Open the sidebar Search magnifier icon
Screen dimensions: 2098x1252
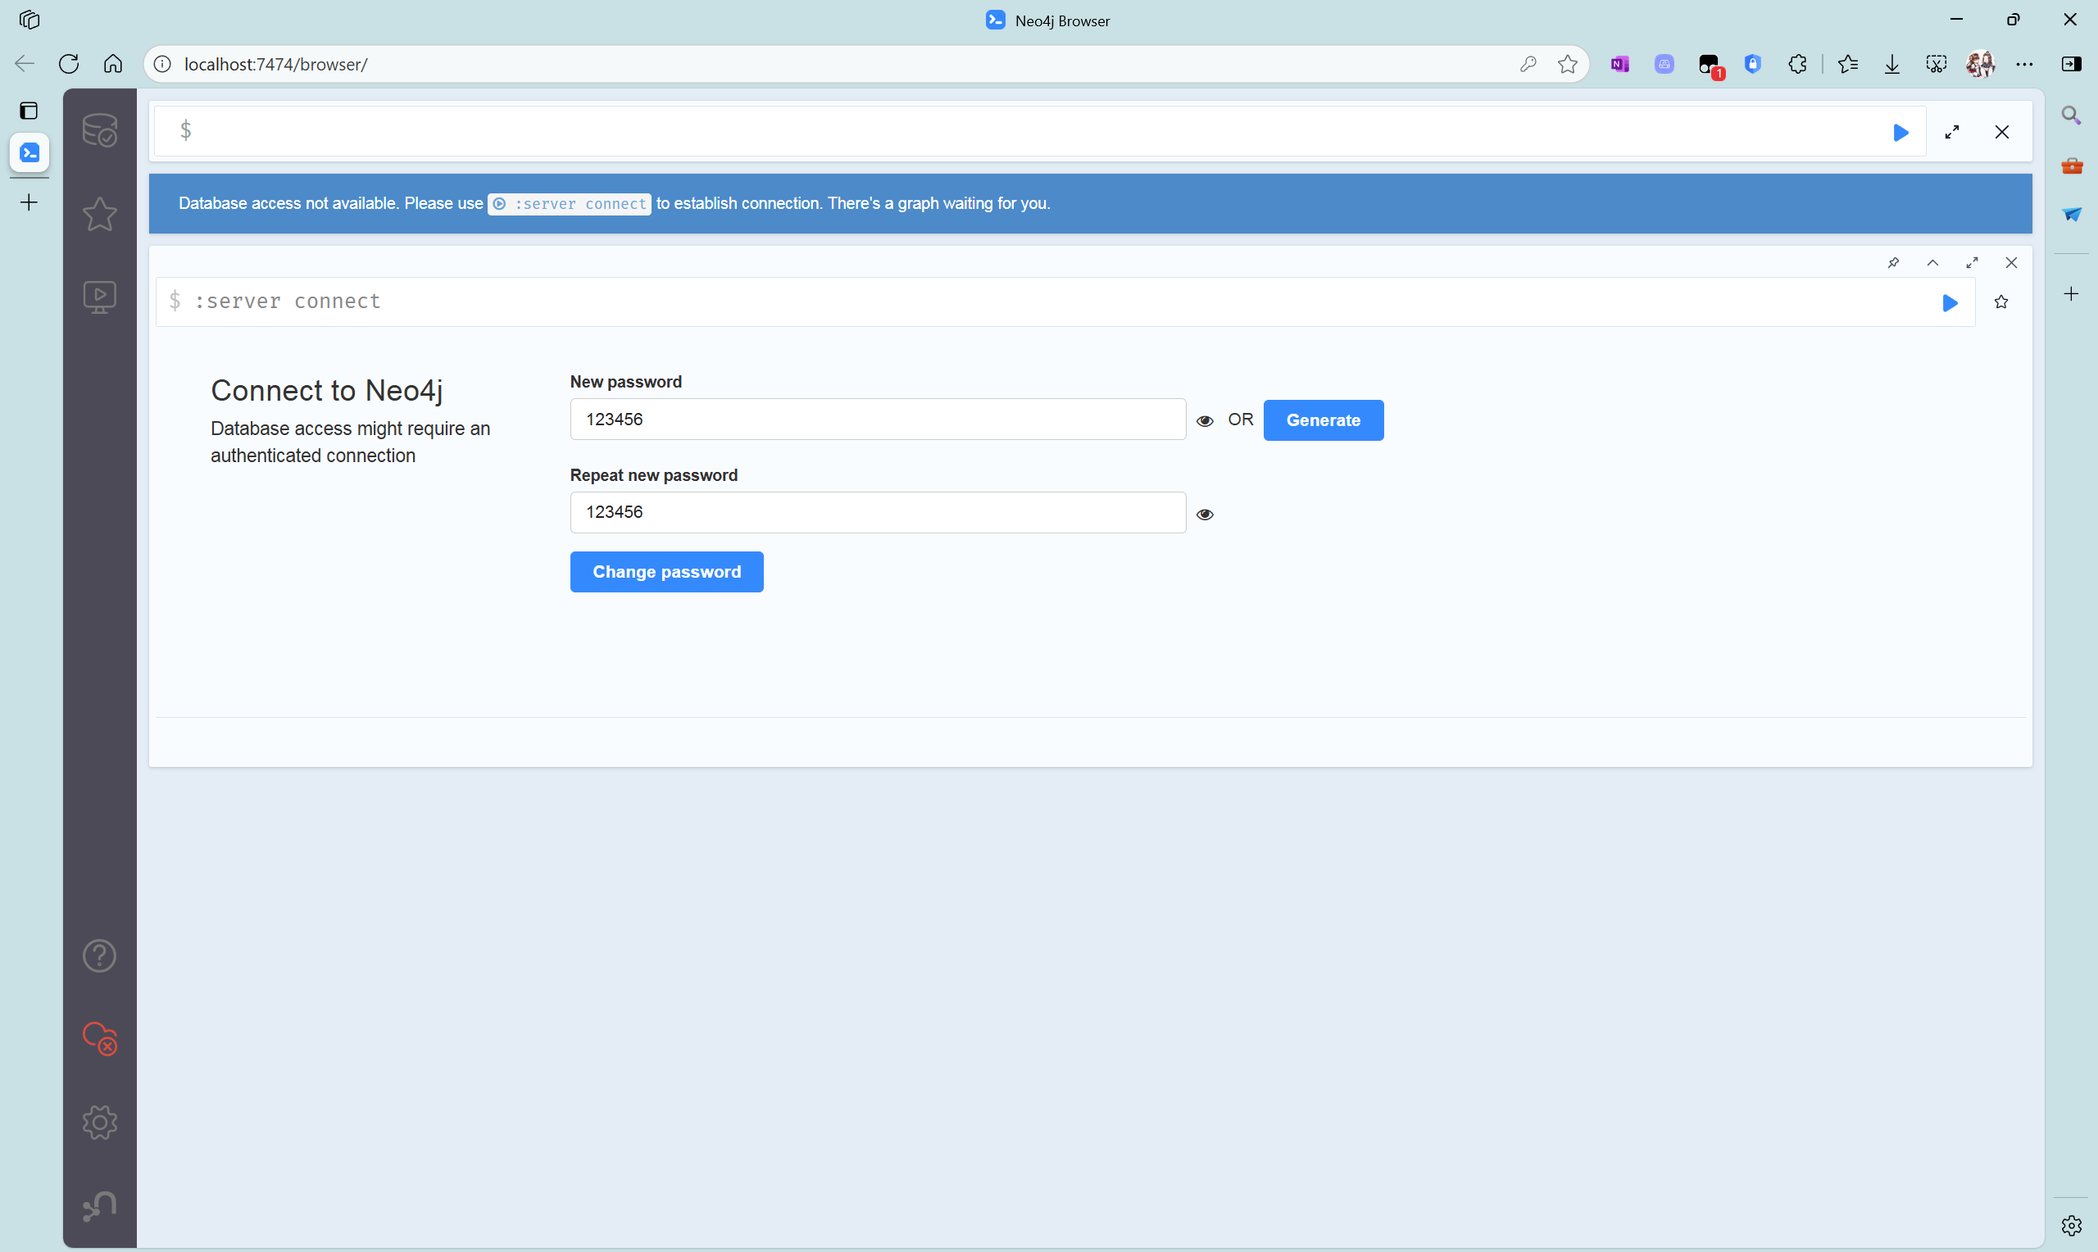pyautogui.click(x=2071, y=115)
